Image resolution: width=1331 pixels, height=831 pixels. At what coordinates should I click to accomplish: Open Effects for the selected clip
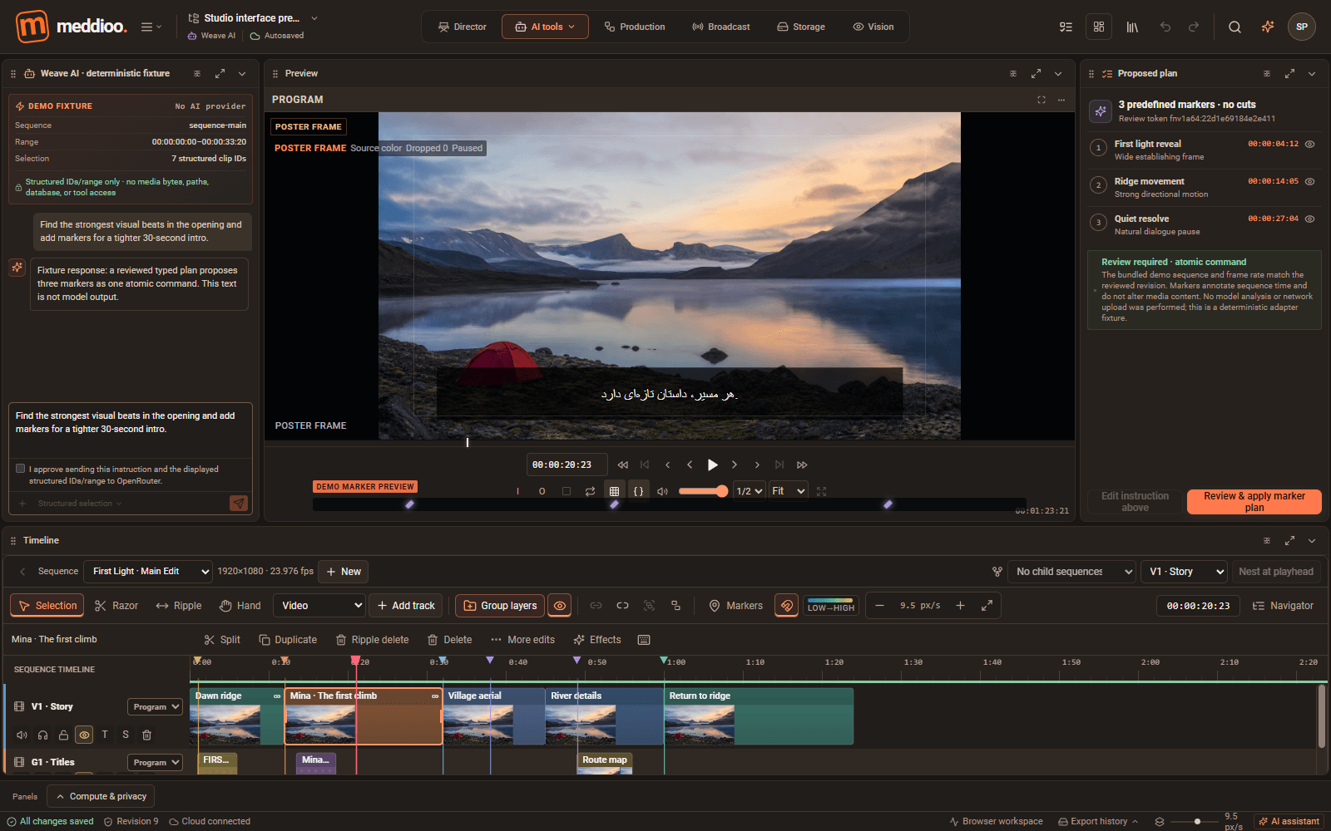coord(597,640)
